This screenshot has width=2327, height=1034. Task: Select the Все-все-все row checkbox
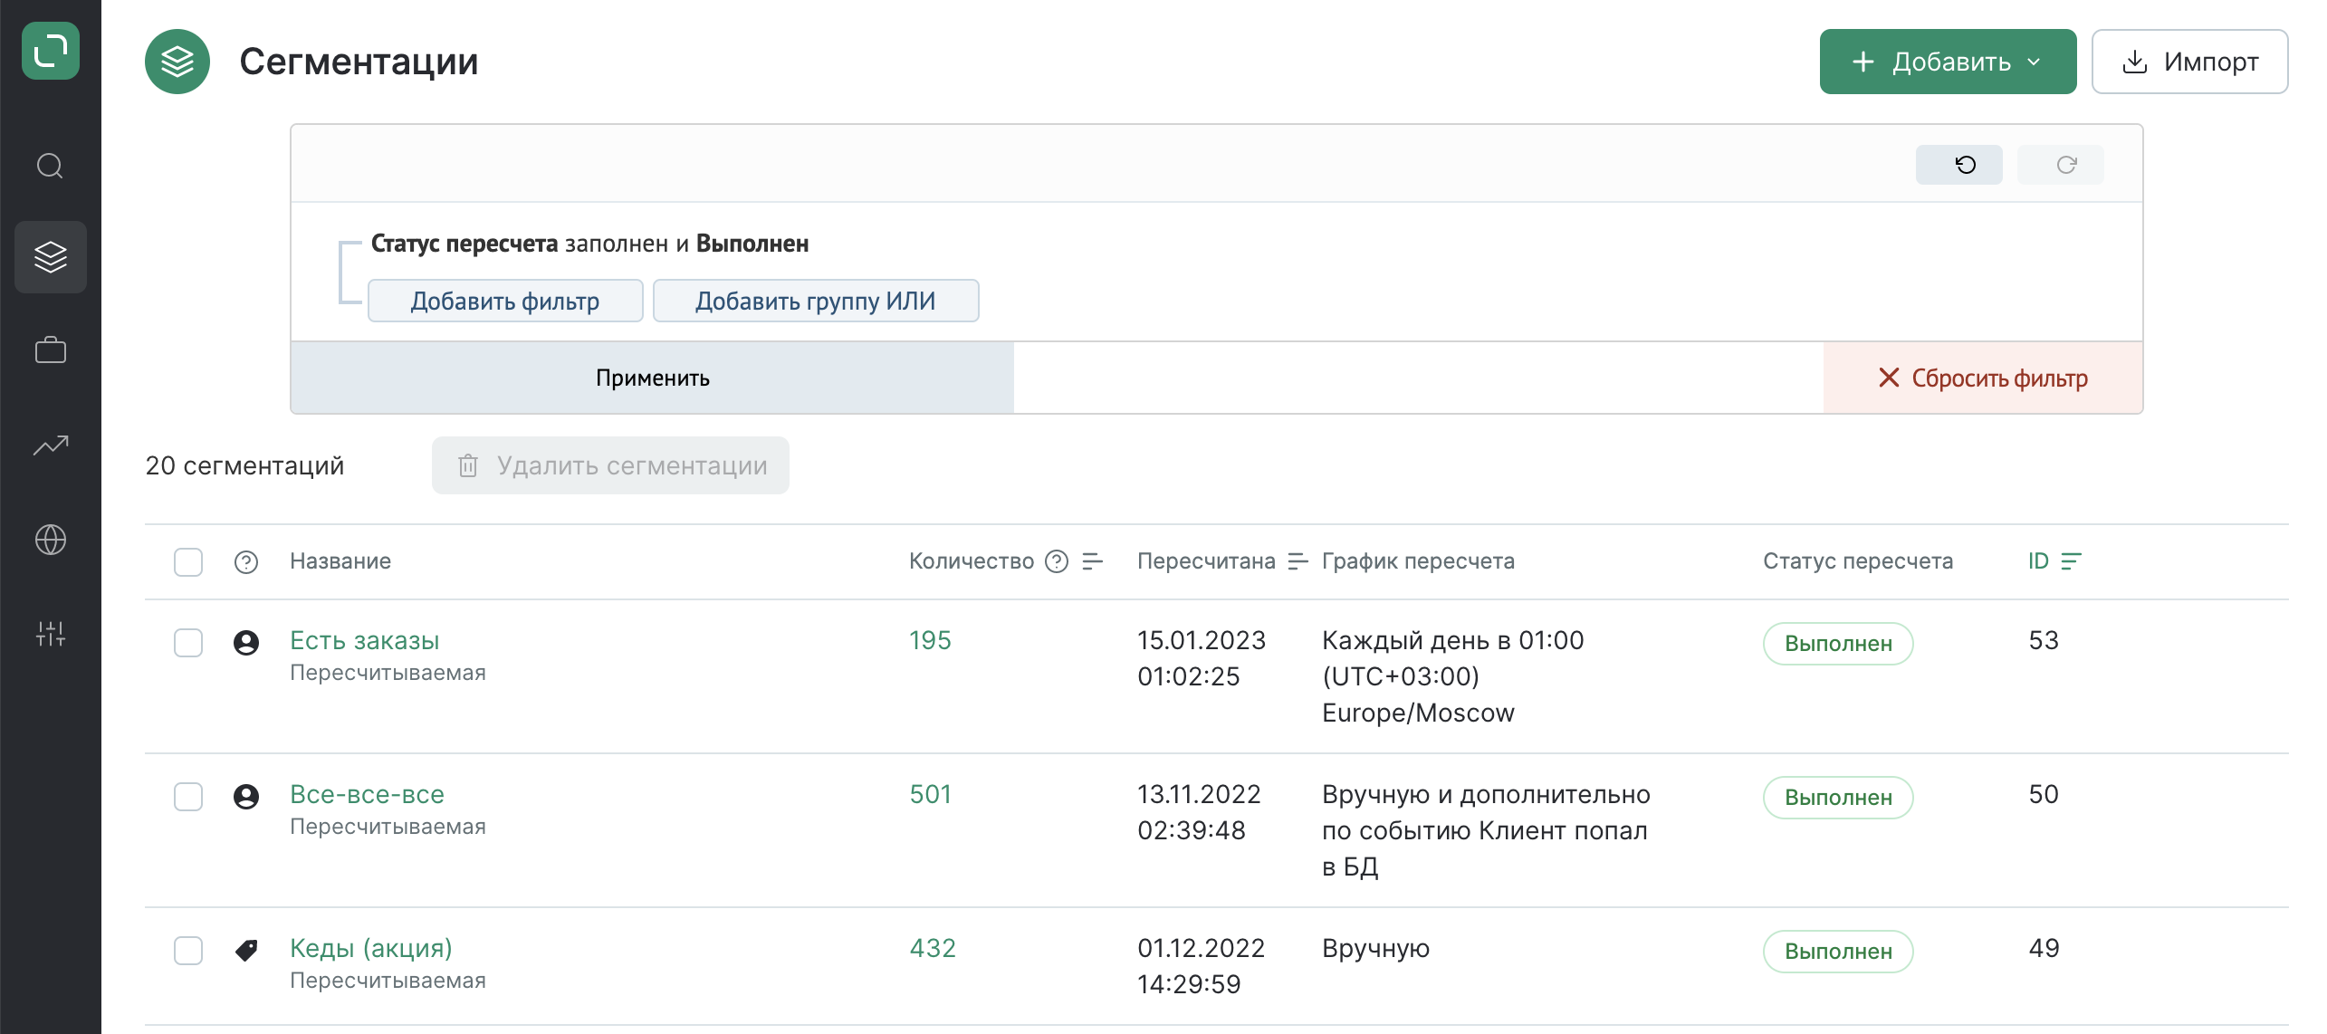(x=188, y=797)
